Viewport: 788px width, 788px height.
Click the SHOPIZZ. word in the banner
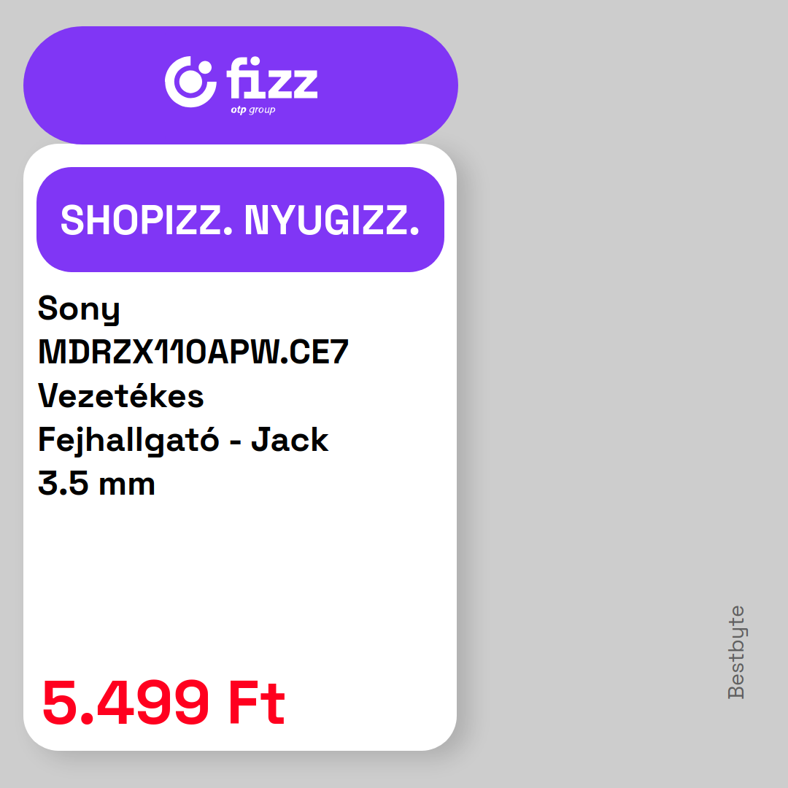(x=147, y=220)
